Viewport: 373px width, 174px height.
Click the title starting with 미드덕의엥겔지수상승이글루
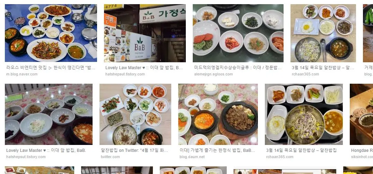238,68
